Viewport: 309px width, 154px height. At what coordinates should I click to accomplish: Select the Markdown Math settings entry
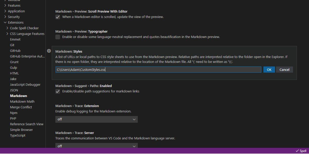coord(22,101)
